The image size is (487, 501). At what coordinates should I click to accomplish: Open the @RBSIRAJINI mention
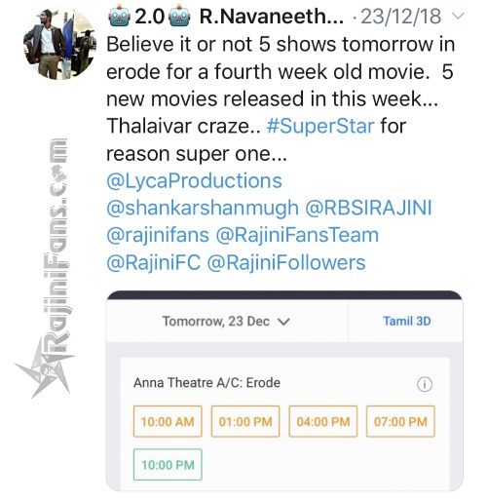[369, 208]
